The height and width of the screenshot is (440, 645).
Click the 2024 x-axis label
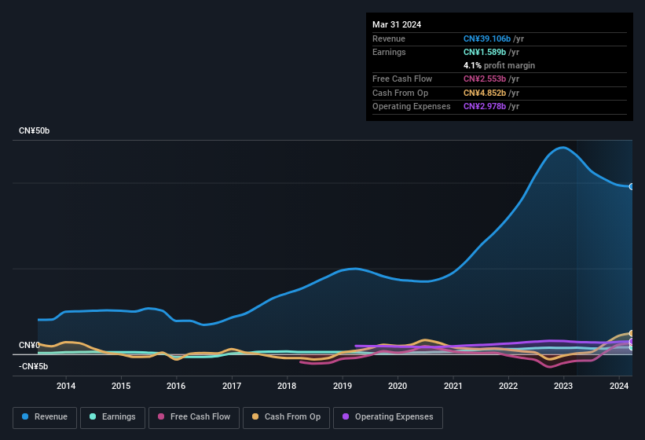click(x=618, y=386)
